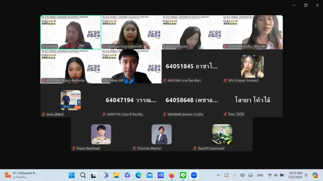
Task: Open the Mail app
Action: 150,175
